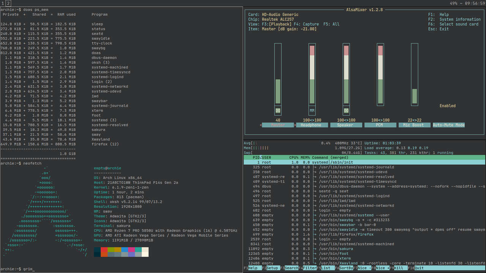Viewport: 486px width, 273px height.
Task: Select the Master channel in AlsaMixer
Action: point(278,125)
